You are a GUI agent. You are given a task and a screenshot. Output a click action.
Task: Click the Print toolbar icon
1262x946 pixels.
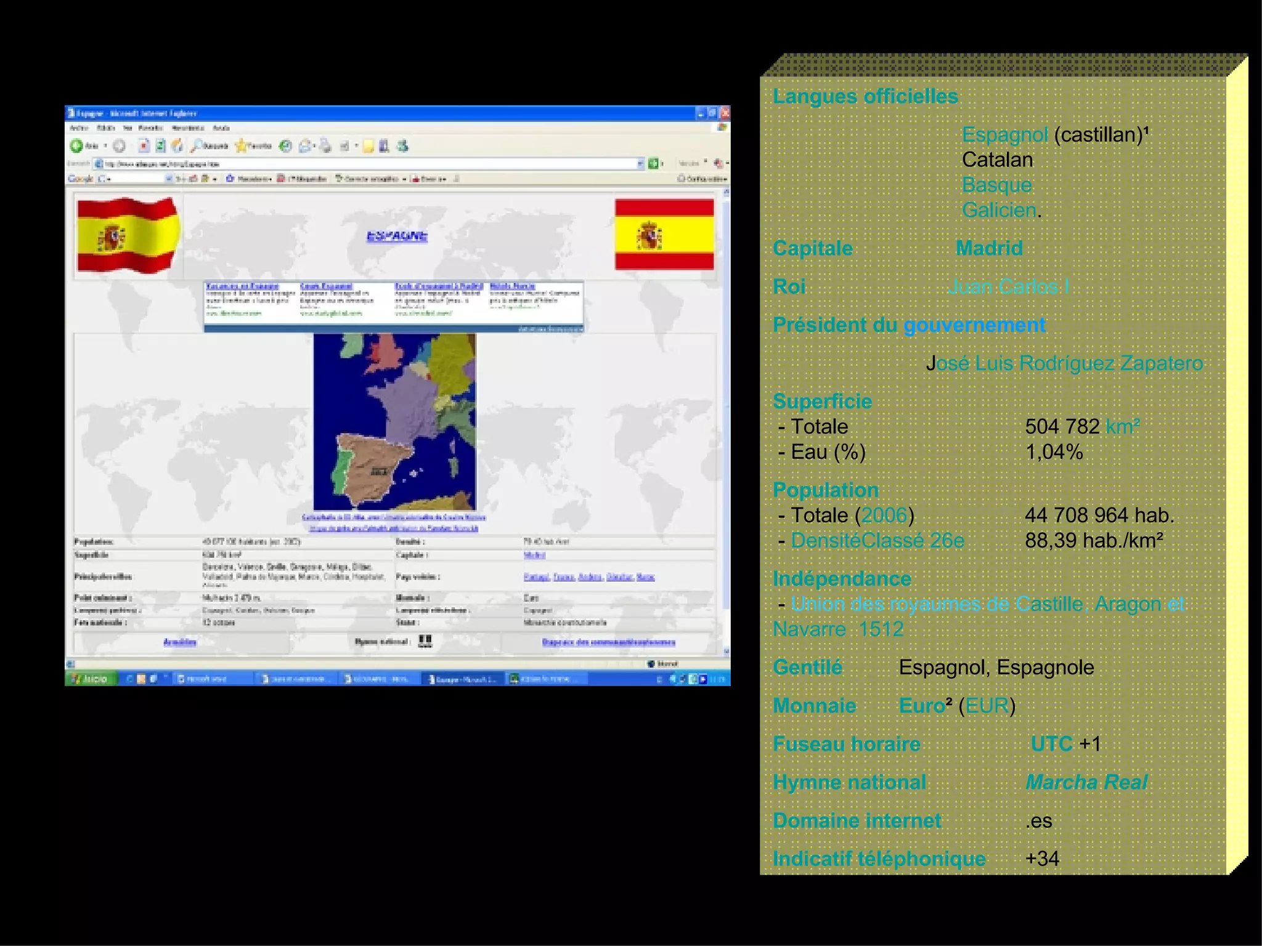coord(325,146)
